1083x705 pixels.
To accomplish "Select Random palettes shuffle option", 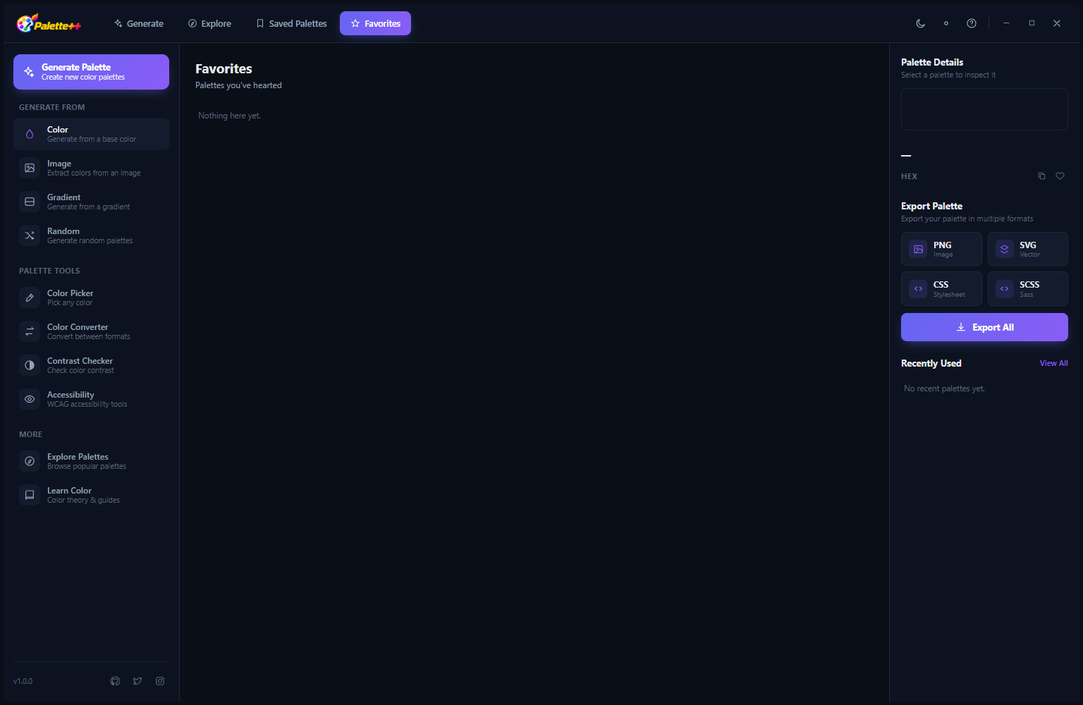I will point(91,235).
